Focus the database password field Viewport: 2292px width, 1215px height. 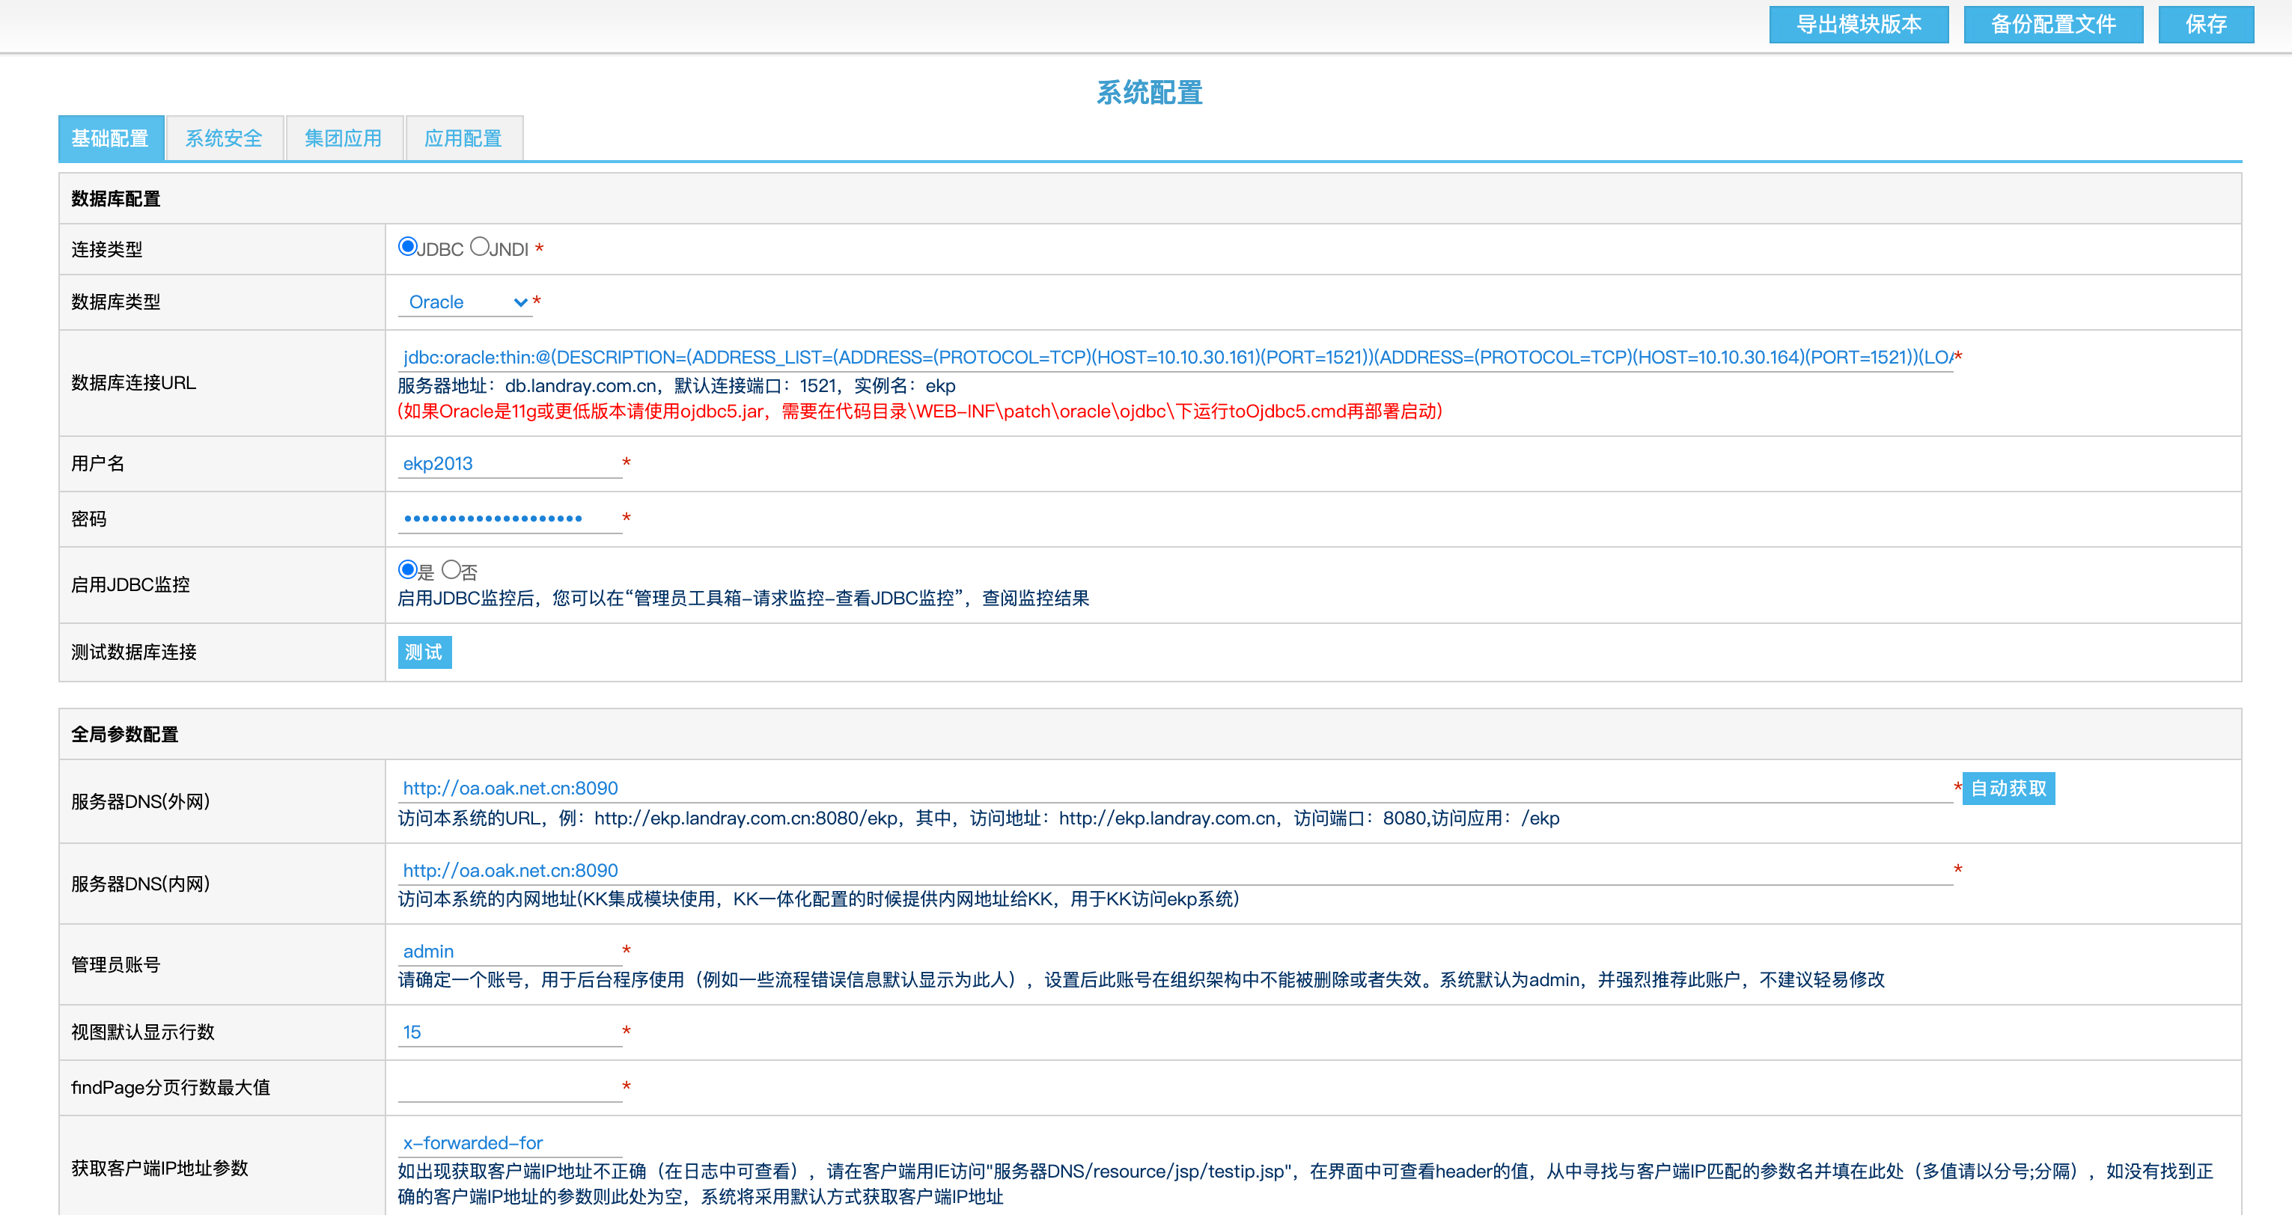pyautogui.click(x=510, y=518)
